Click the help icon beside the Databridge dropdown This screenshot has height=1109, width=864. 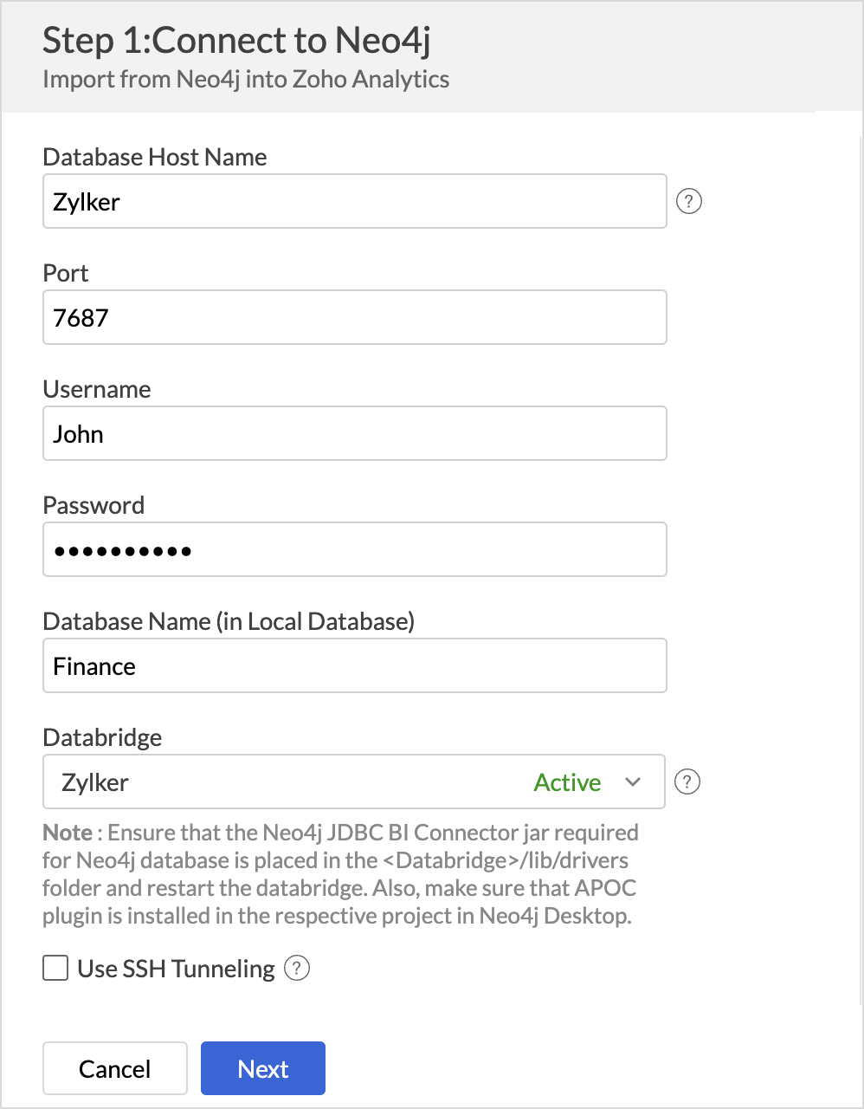[687, 781]
